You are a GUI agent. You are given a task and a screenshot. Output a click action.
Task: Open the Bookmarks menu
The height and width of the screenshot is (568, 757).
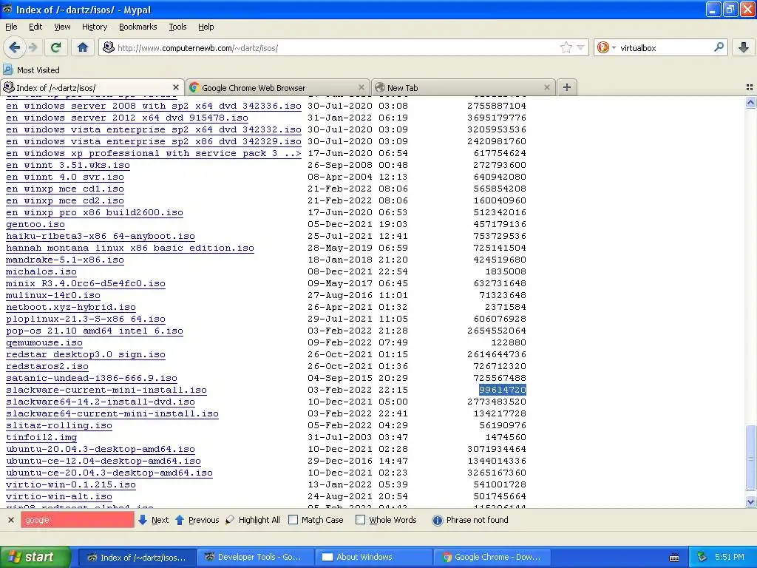click(x=138, y=27)
